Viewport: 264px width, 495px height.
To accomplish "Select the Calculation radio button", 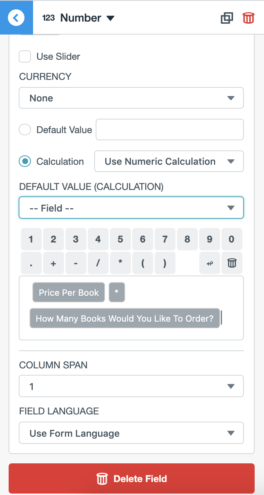I will point(24,161).
